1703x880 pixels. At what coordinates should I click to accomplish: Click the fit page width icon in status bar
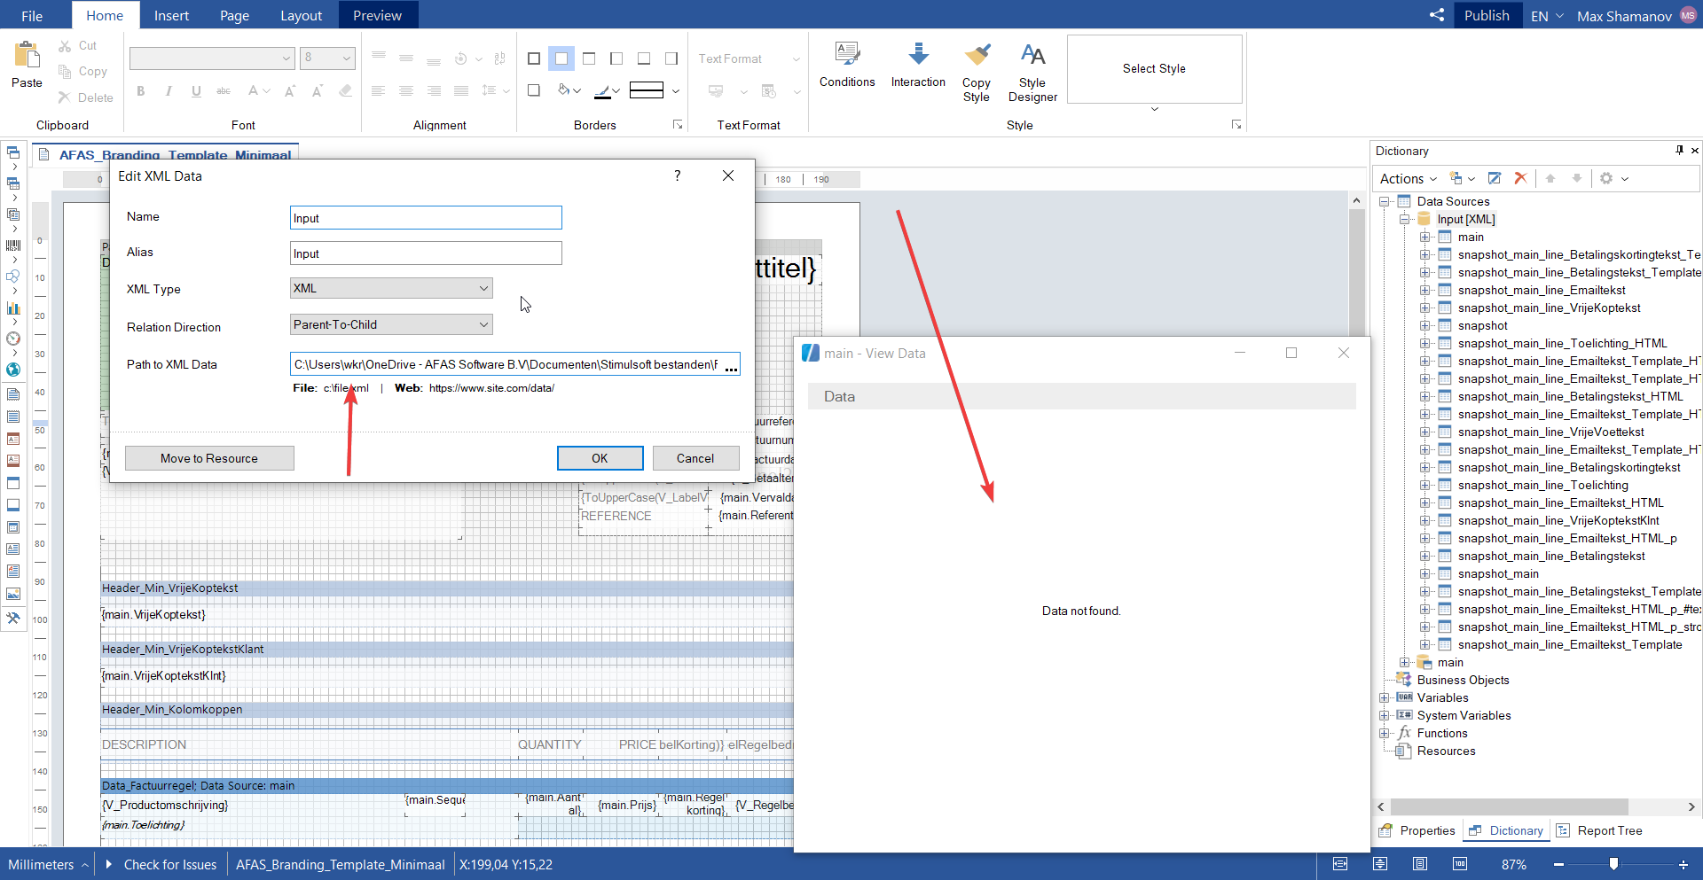[1340, 864]
